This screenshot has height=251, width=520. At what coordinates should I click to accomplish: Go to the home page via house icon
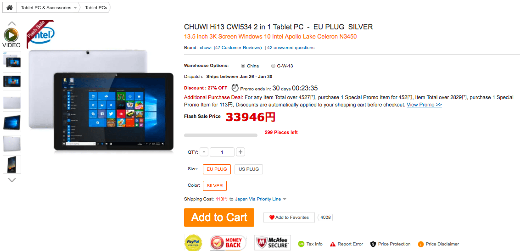click(9, 8)
